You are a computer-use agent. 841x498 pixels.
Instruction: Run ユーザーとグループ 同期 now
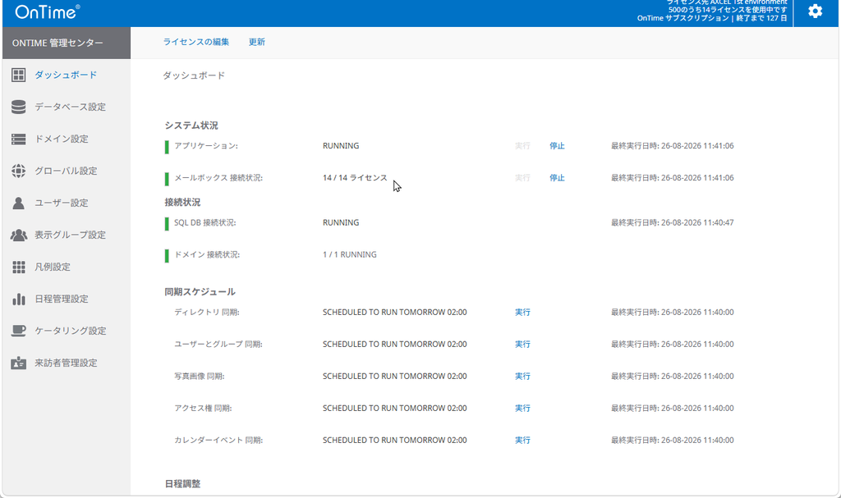523,344
